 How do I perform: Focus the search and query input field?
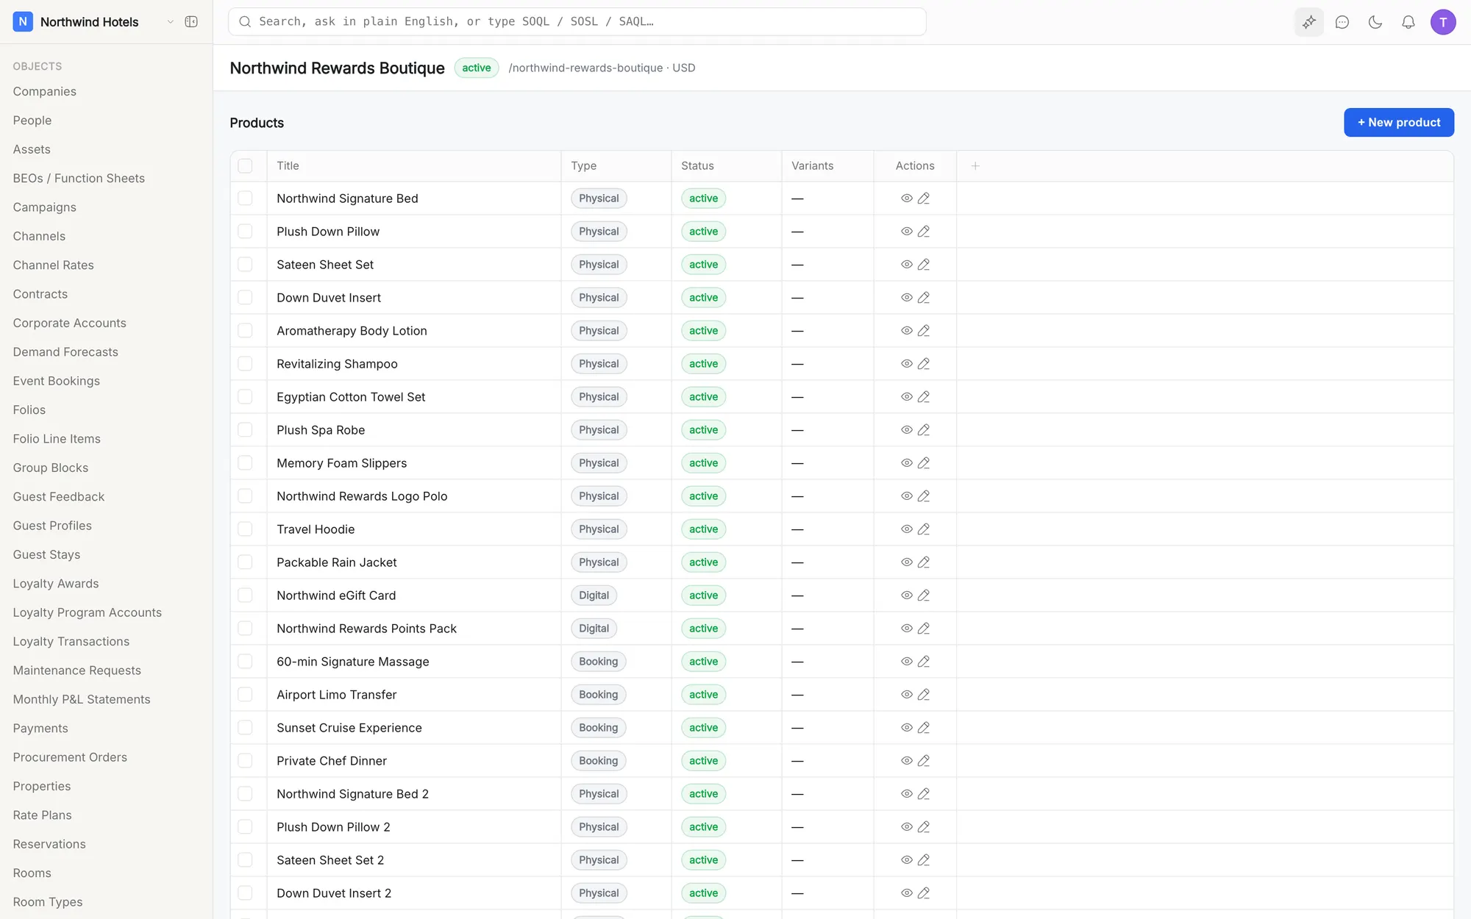point(577,22)
